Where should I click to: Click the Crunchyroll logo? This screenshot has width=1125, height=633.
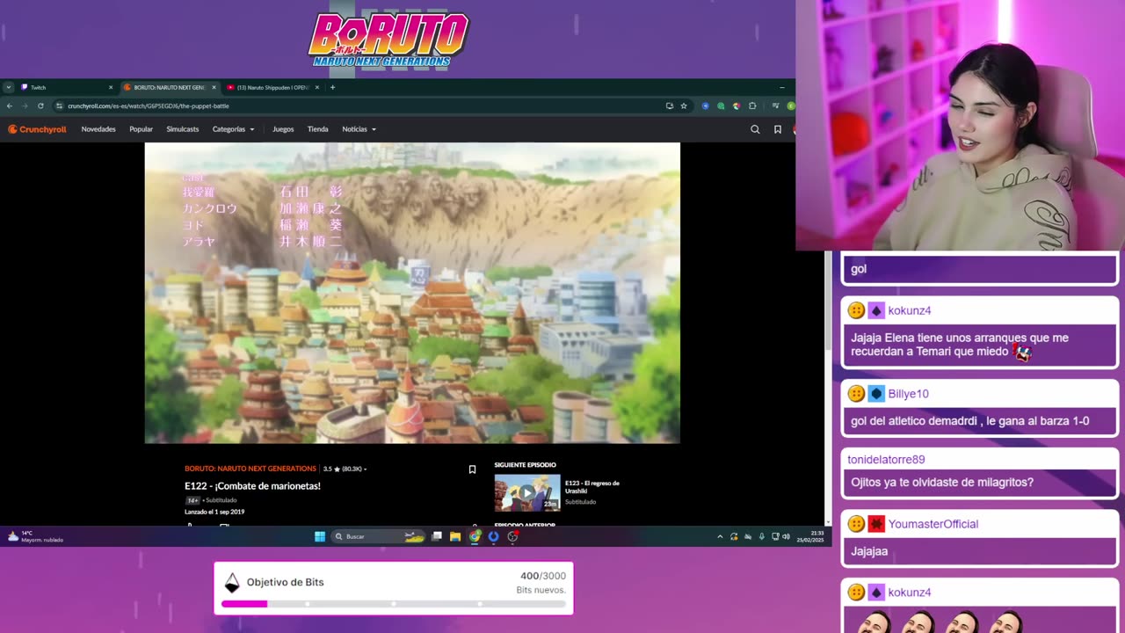(x=37, y=129)
